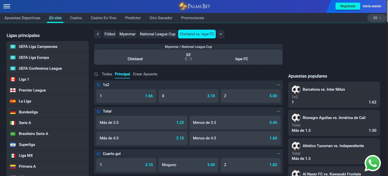Select Barcelona 1x2 odds 1.62
388x176 pixels.
(x=334, y=102)
